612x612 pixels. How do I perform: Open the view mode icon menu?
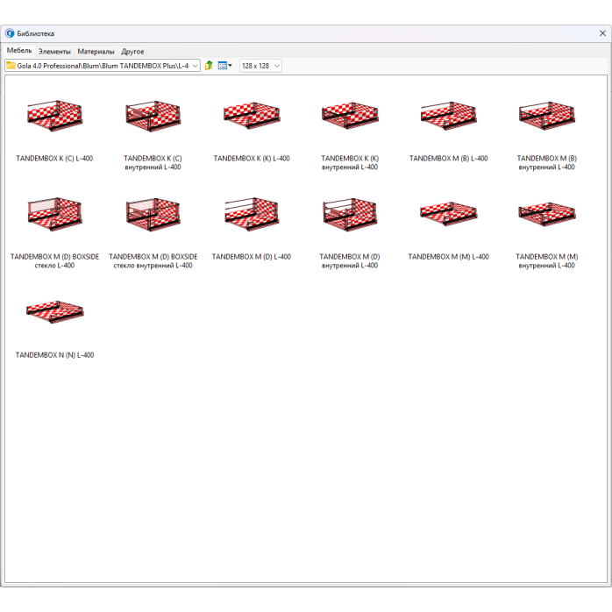(224, 66)
